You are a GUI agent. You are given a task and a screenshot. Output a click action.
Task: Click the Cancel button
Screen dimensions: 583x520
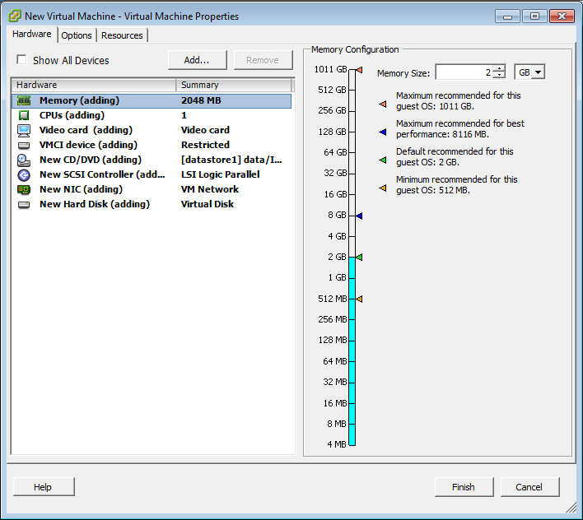pyautogui.click(x=529, y=487)
